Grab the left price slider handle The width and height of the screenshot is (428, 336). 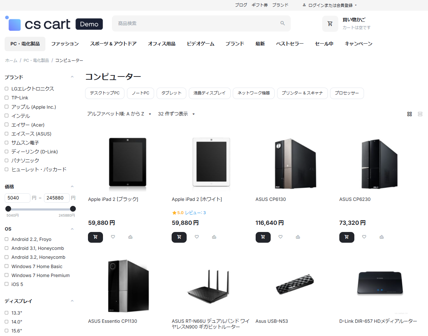(8, 209)
